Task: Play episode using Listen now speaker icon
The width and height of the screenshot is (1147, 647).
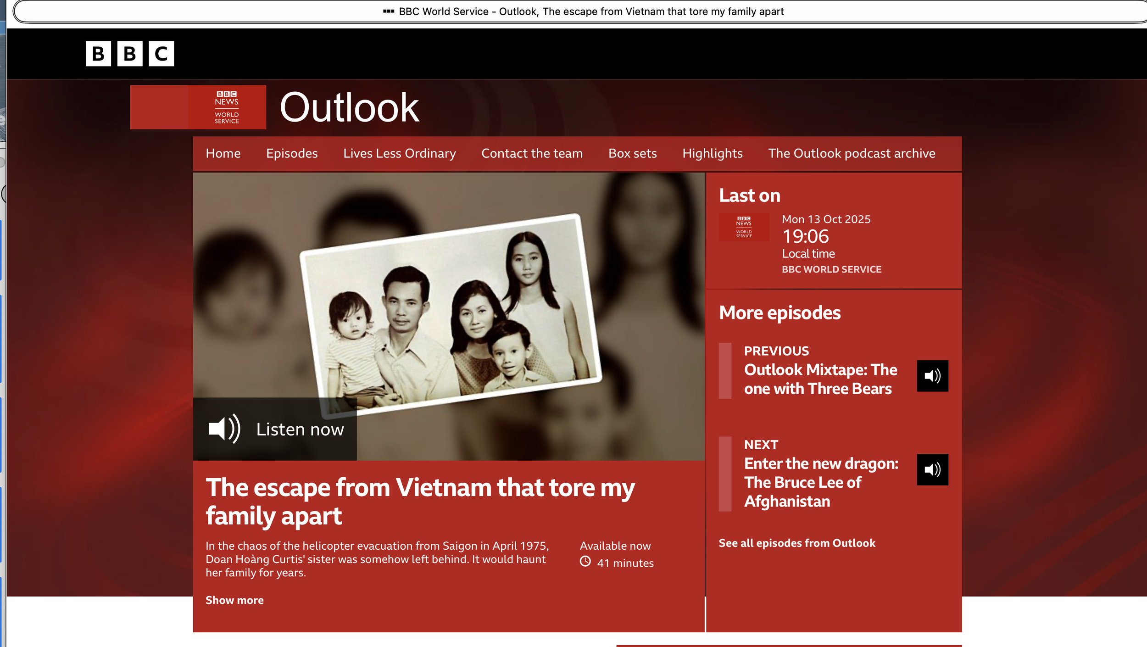Action: (x=224, y=429)
